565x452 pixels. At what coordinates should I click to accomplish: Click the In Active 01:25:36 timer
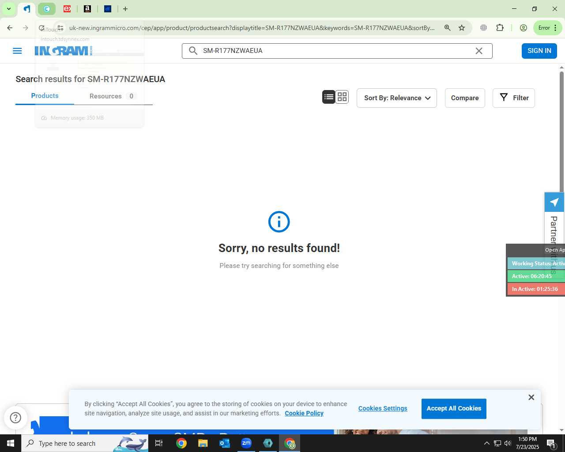[536, 289]
